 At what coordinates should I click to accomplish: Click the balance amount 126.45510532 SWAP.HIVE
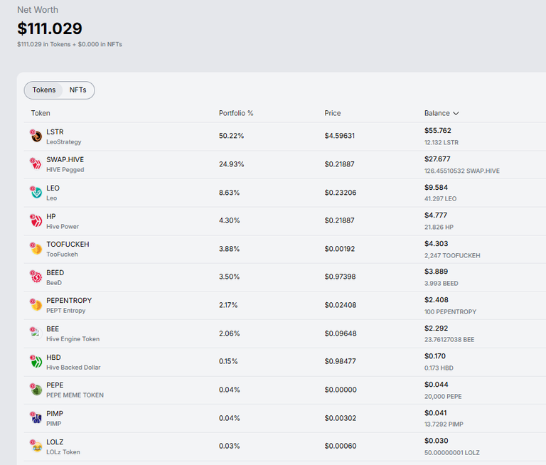pyautogui.click(x=461, y=171)
